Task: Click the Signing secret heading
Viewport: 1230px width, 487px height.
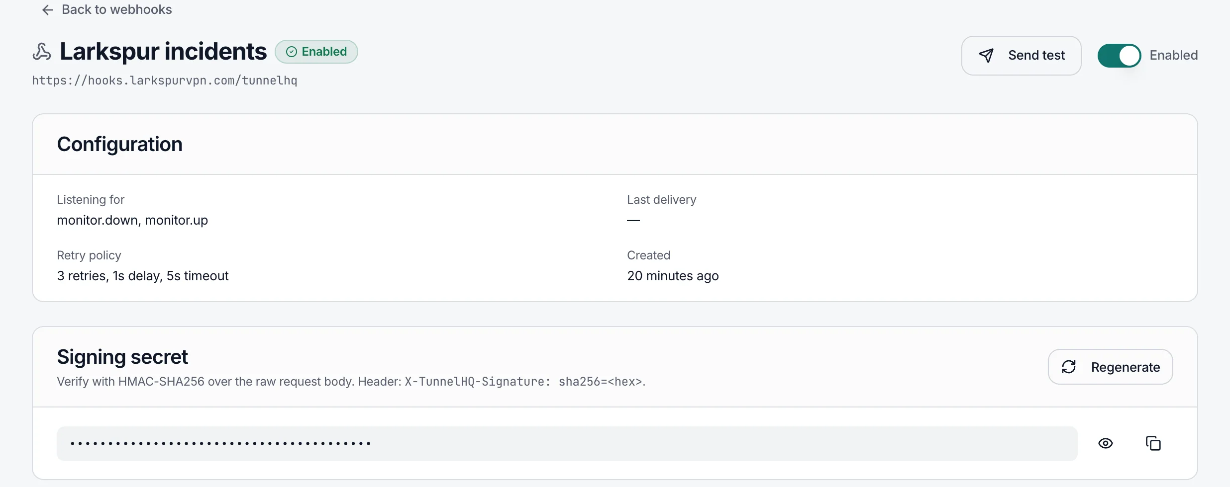Action: (122, 357)
